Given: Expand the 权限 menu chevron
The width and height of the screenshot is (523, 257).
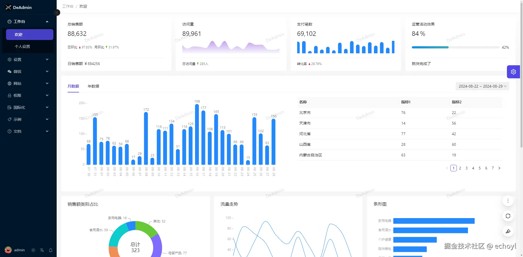Looking at the screenshot, I should [47, 95].
